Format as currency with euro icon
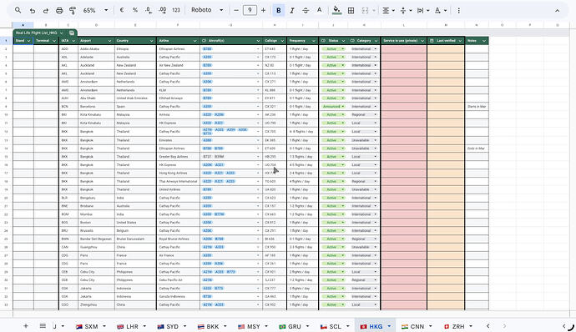Viewport: 576px width, 332px height. click(122, 10)
